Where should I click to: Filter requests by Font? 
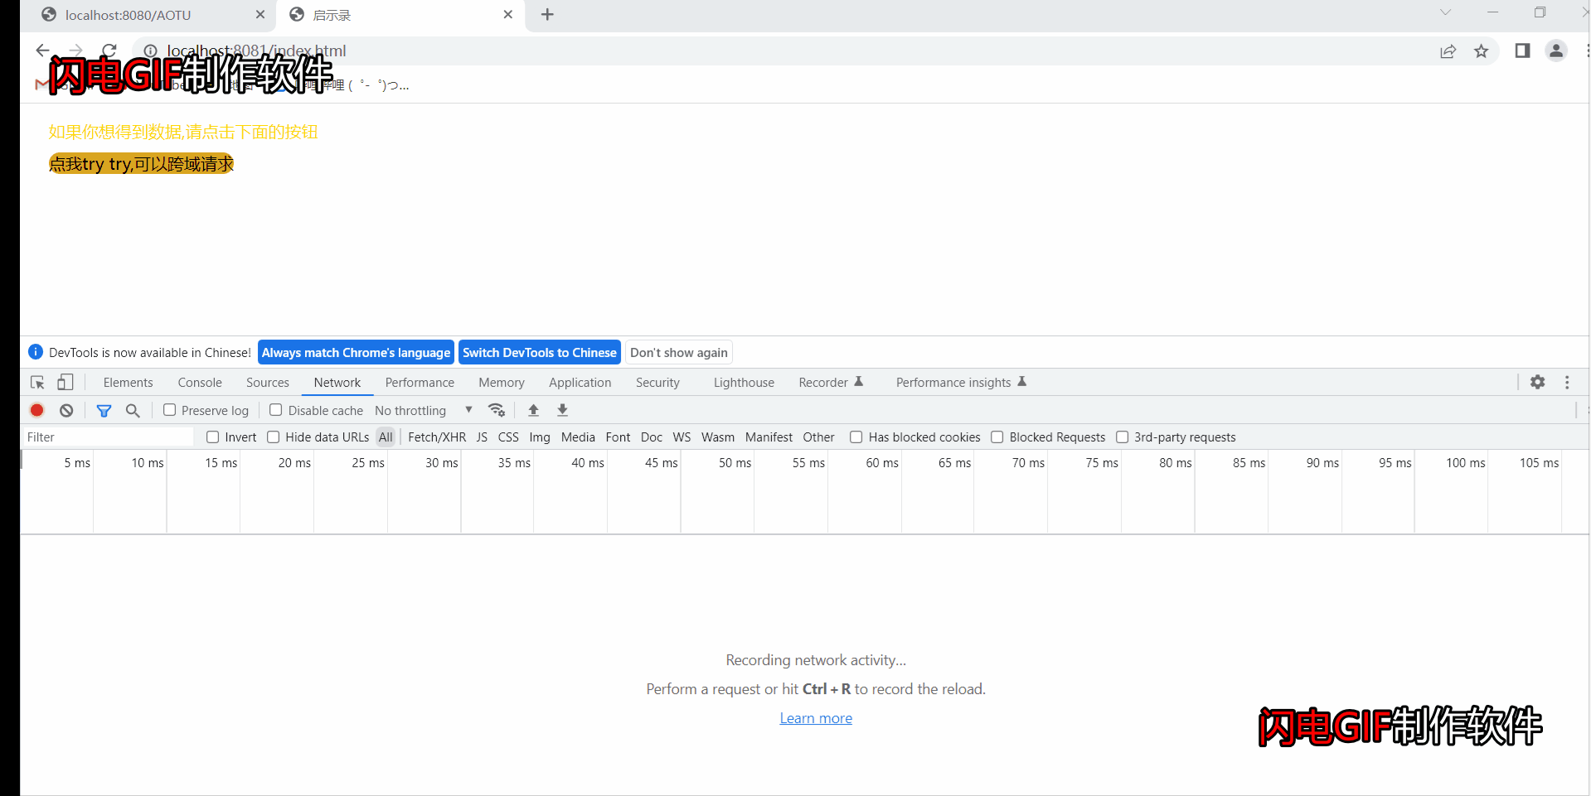coord(618,437)
